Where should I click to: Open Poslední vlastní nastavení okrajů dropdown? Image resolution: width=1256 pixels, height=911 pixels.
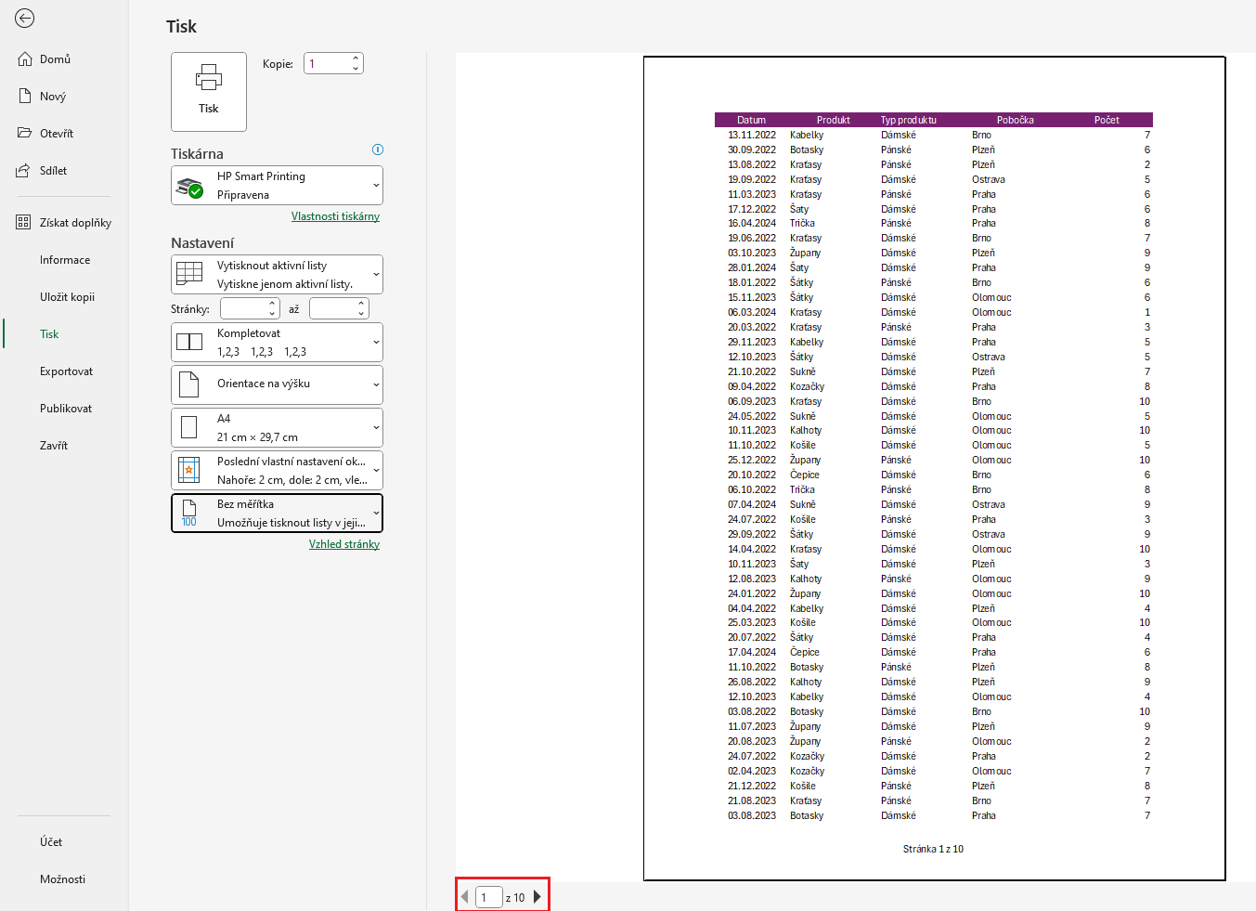coord(277,471)
